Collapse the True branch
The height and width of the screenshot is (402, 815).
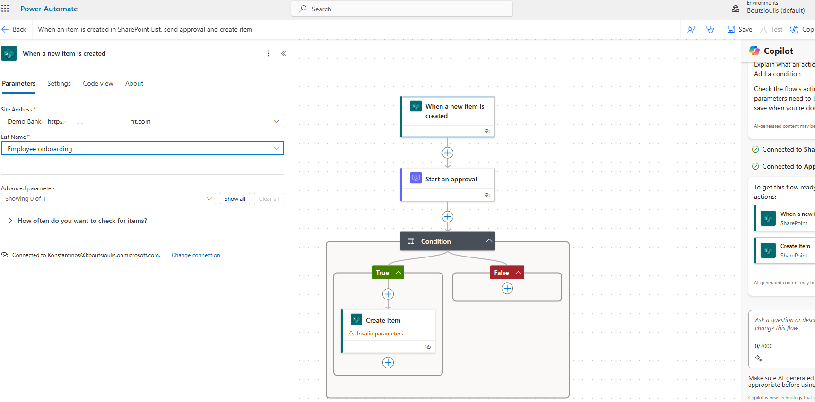tap(399, 273)
